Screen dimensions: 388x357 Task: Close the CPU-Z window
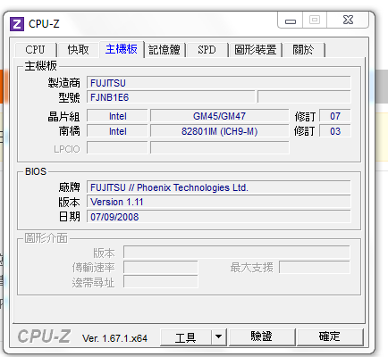348,20
